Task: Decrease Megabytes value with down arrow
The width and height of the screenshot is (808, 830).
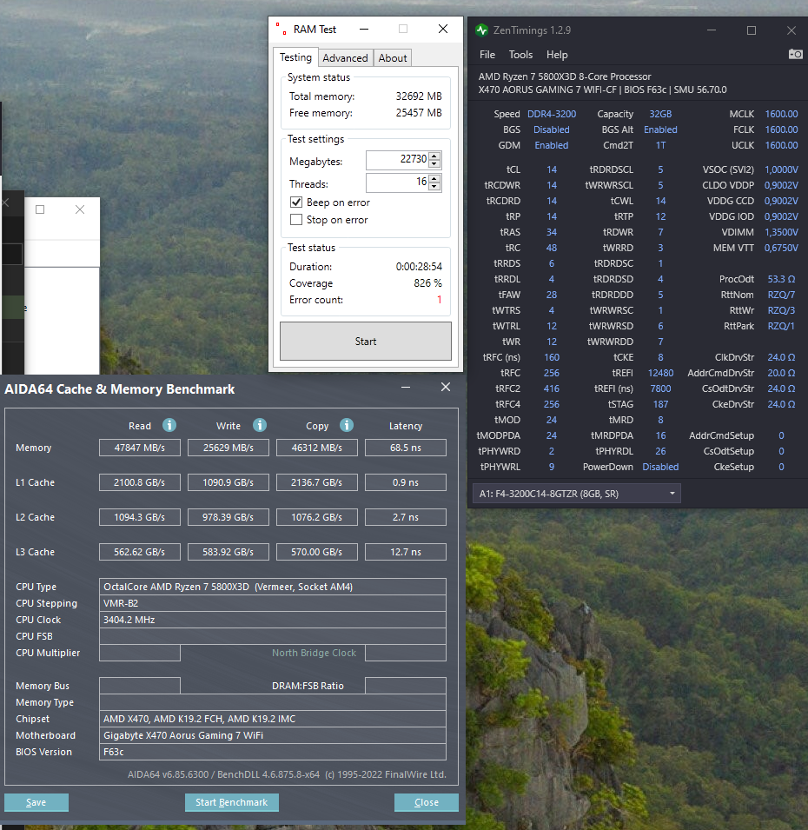Action: tap(434, 164)
